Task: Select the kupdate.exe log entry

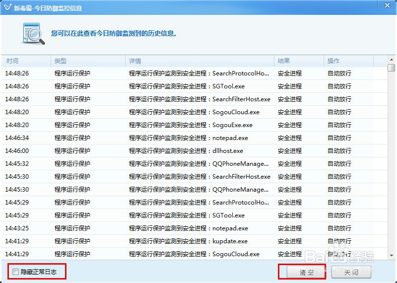Action: [x=195, y=241]
